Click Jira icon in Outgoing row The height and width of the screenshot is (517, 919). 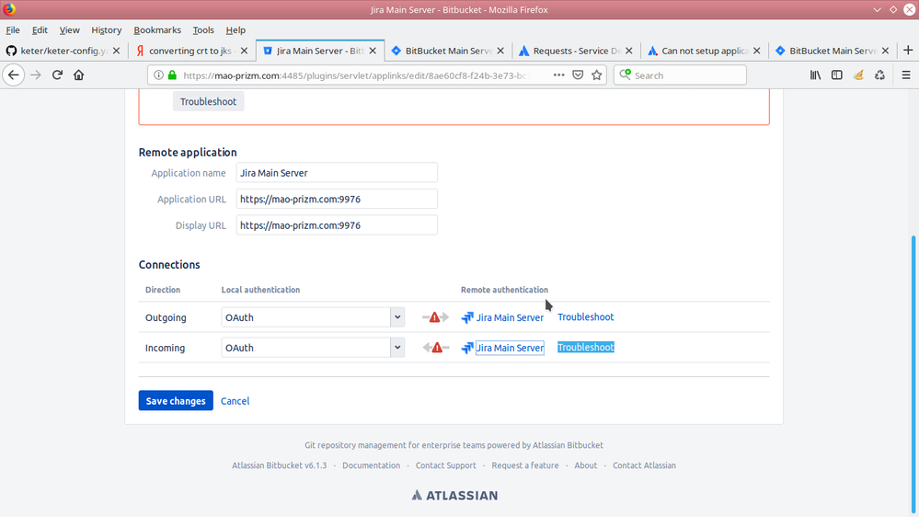coord(467,317)
